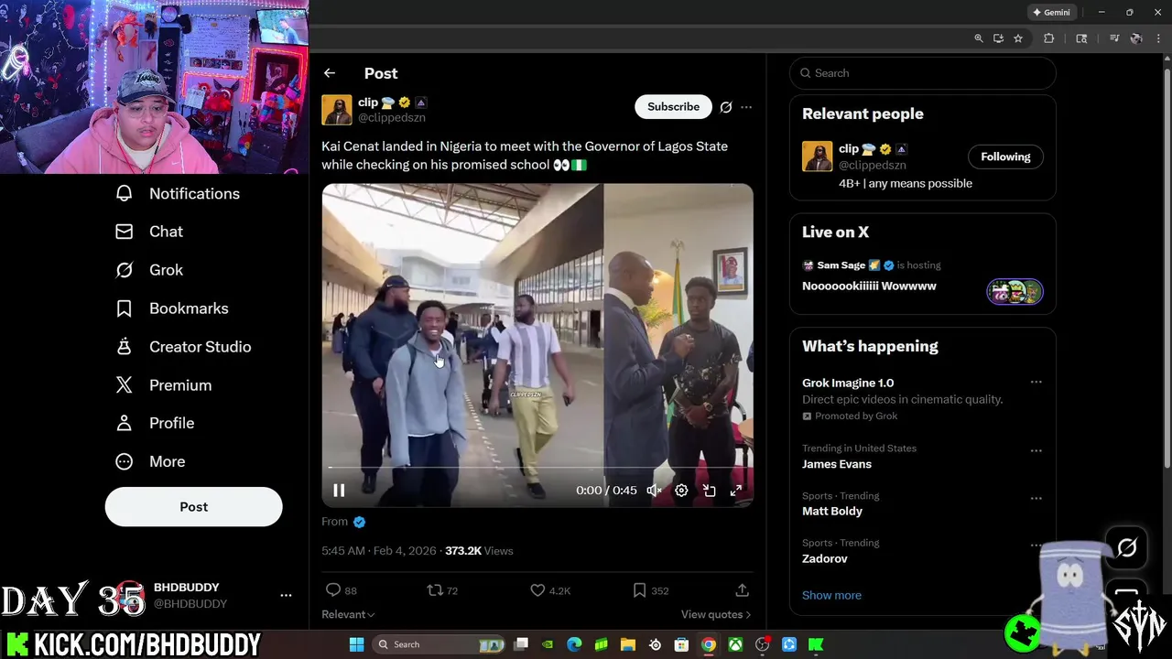Open the Xbox app from the taskbar
Image resolution: width=1172 pixels, height=659 pixels.
coord(735,644)
